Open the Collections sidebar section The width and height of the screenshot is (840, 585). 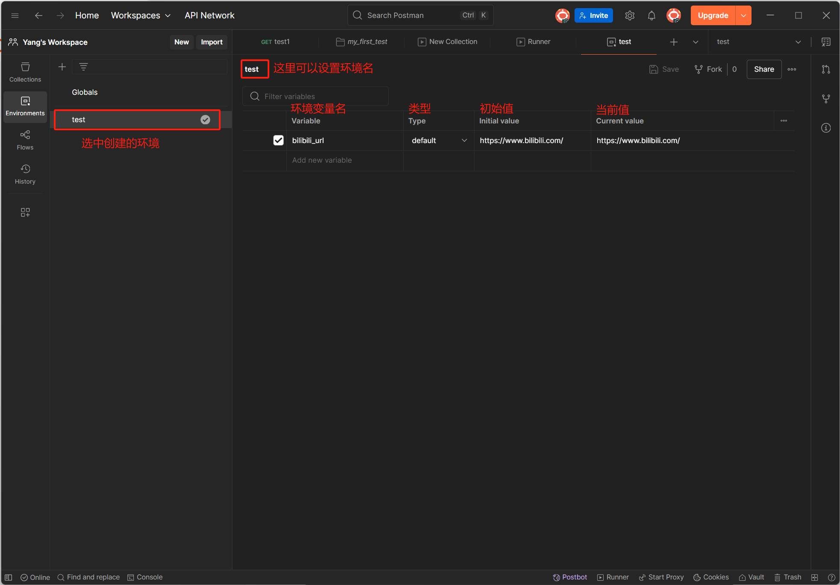25,72
